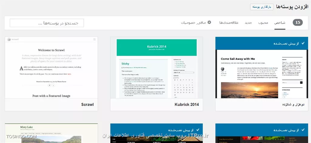Open the Scrawl theme preview thumbnail
Screen dimensions: 311x143
[x=51, y=67]
